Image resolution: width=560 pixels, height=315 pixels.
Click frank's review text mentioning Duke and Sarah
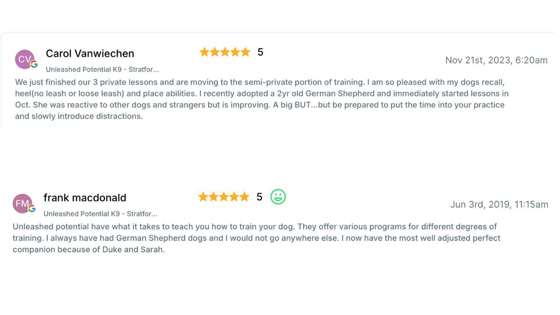click(x=255, y=238)
